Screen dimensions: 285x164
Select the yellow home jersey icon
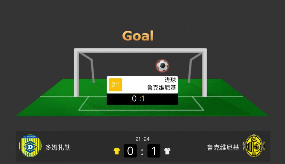pyautogui.click(x=117, y=151)
